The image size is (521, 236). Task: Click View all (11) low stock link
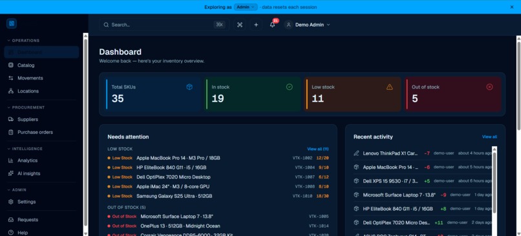pyautogui.click(x=317, y=149)
